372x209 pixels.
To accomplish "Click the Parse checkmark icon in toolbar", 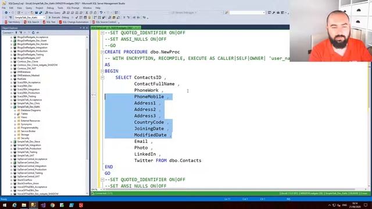I will coord(77,17).
